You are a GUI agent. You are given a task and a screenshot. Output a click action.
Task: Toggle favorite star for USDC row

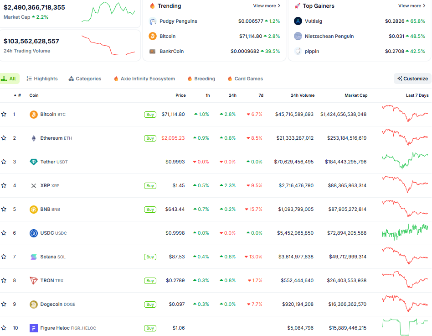coord(4,233)
